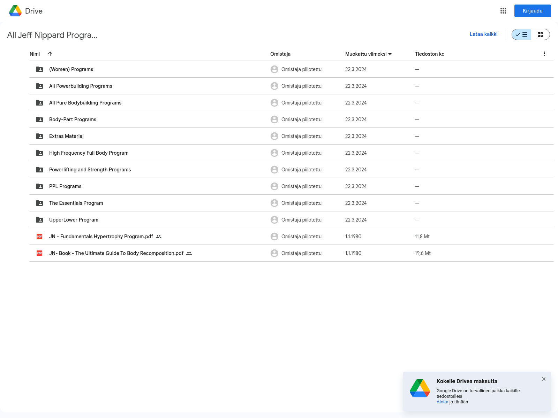The height and width of the screenshot is (418, 558).
Task: Open UpperLower Program folder name
Action: click(74, 220)
